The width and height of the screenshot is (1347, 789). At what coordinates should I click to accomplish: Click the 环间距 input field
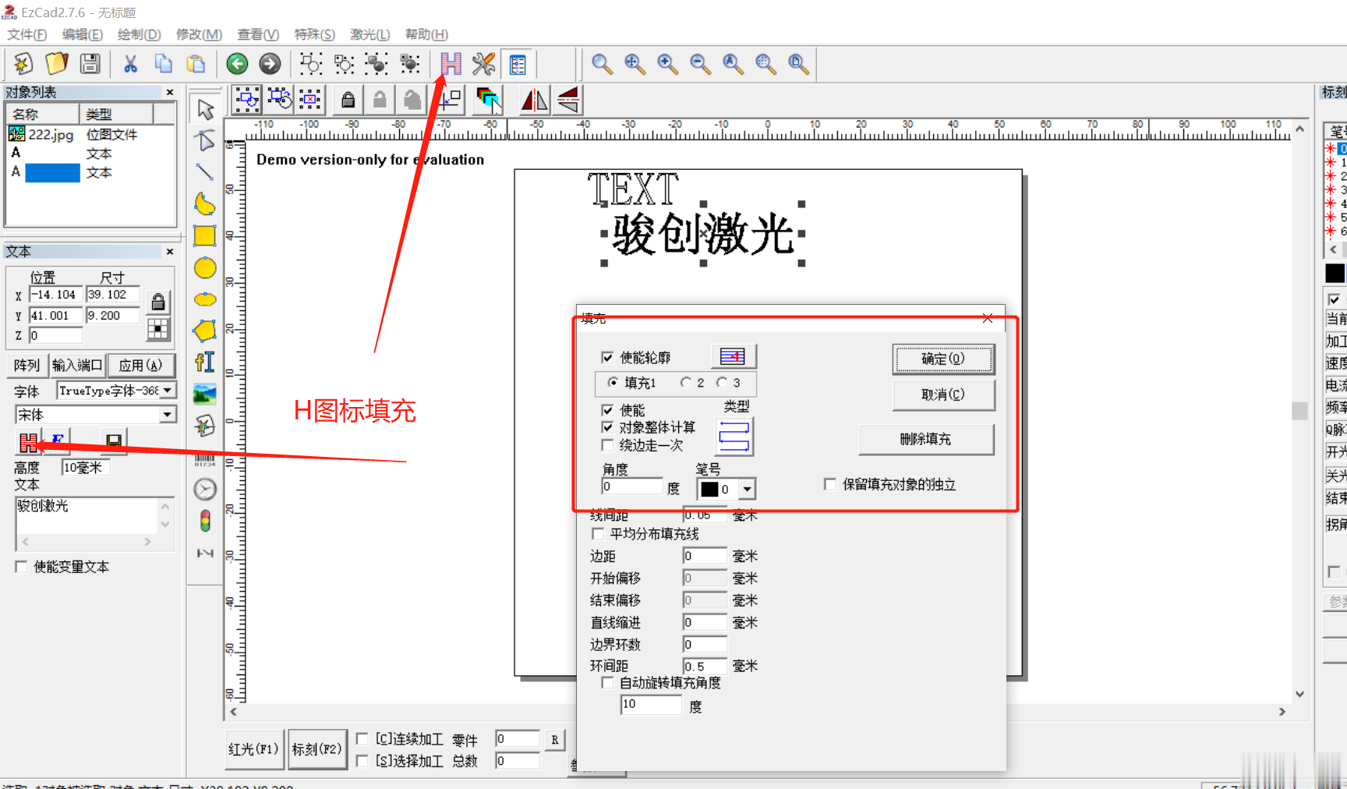click(705, 666)
